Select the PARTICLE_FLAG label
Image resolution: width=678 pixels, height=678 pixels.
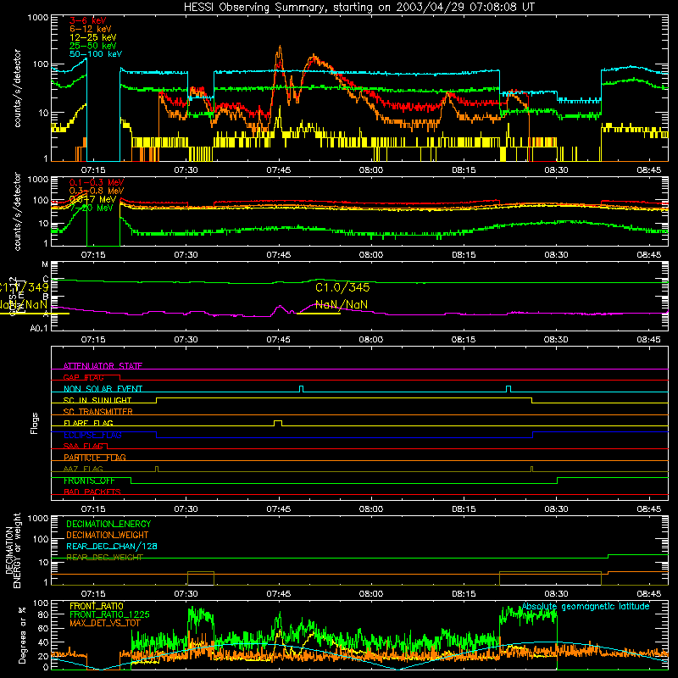(95, 458)
